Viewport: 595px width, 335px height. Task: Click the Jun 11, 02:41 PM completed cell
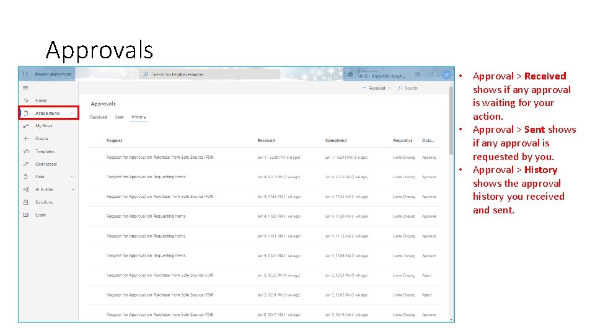[346, 157]
